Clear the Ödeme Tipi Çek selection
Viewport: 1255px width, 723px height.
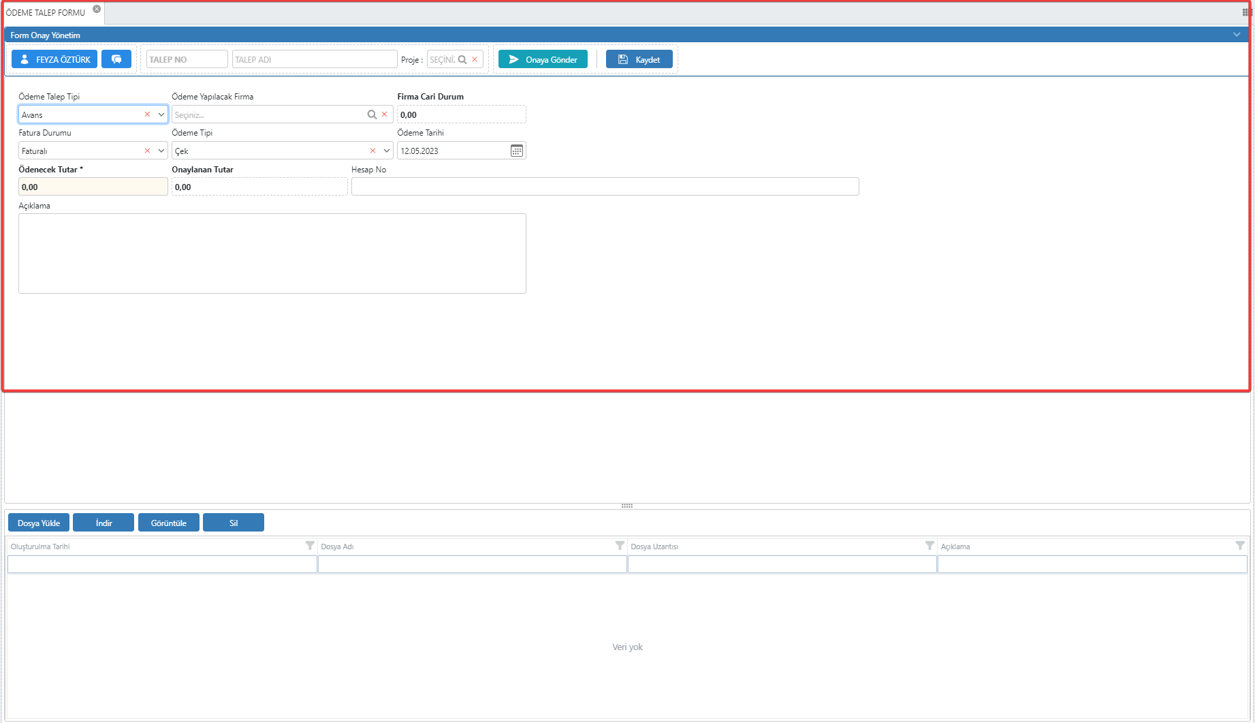click(x=372, y=151)
